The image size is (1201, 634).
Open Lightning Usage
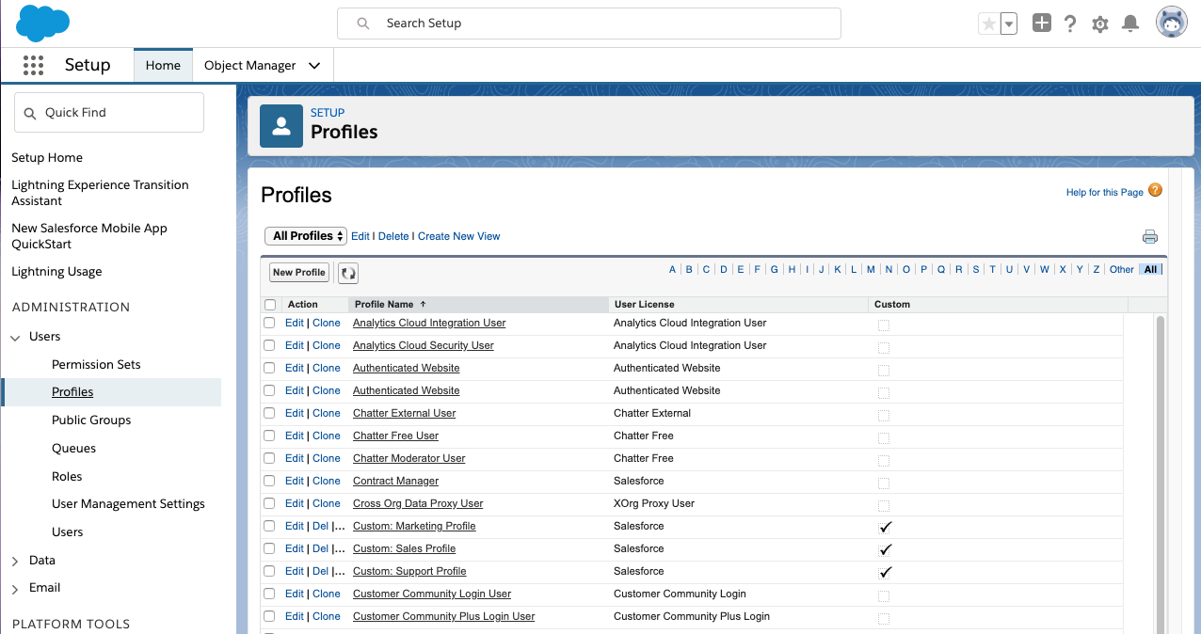click(56, 272)
